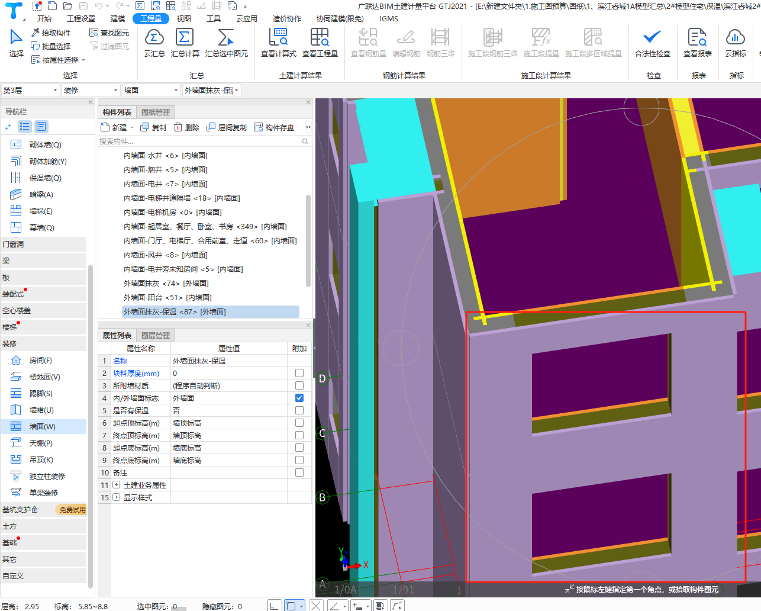Switch to 视图 ribbon tab
This screenshot has height=611, width=761.
point(184,18)
